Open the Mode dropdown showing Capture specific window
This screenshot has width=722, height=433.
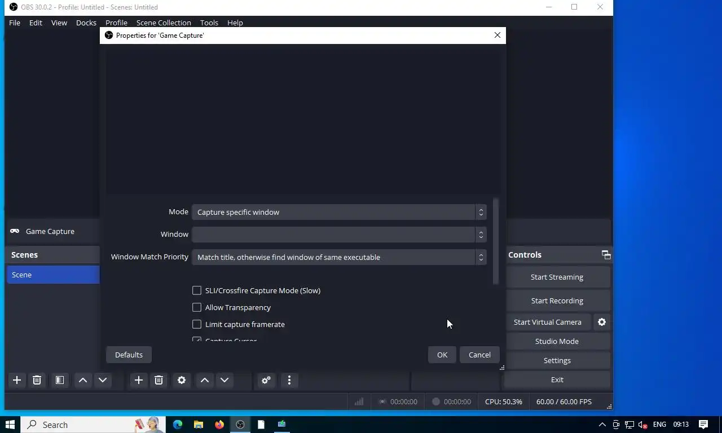tap(339, 212)
